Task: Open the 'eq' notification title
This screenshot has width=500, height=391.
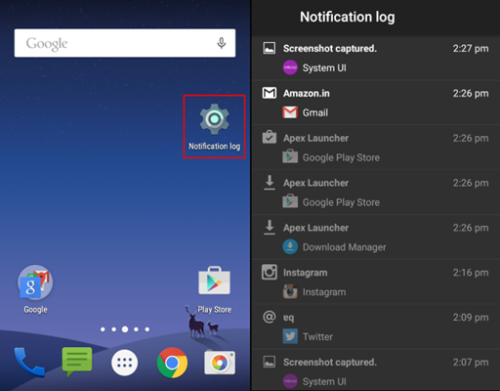Action: point(288,318)
